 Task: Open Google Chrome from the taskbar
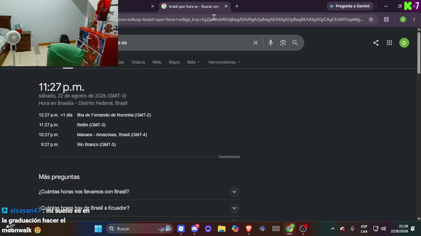289,229
